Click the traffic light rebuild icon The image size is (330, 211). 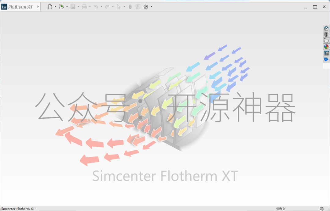(130, 7)
